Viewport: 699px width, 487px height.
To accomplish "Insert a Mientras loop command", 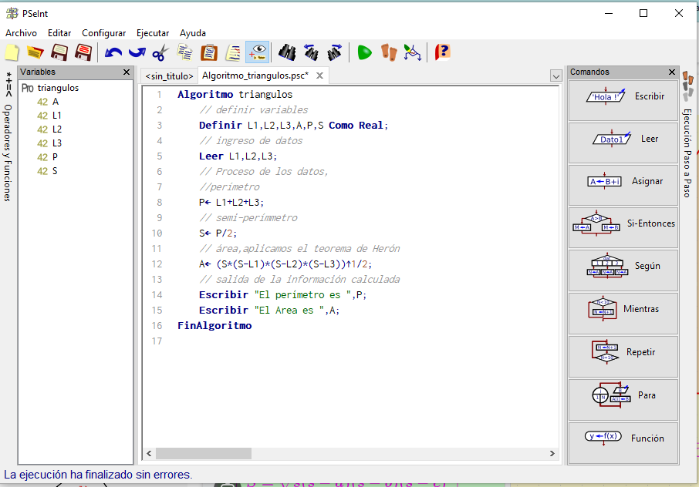I will pyautogui.click(x=623, y=313).
